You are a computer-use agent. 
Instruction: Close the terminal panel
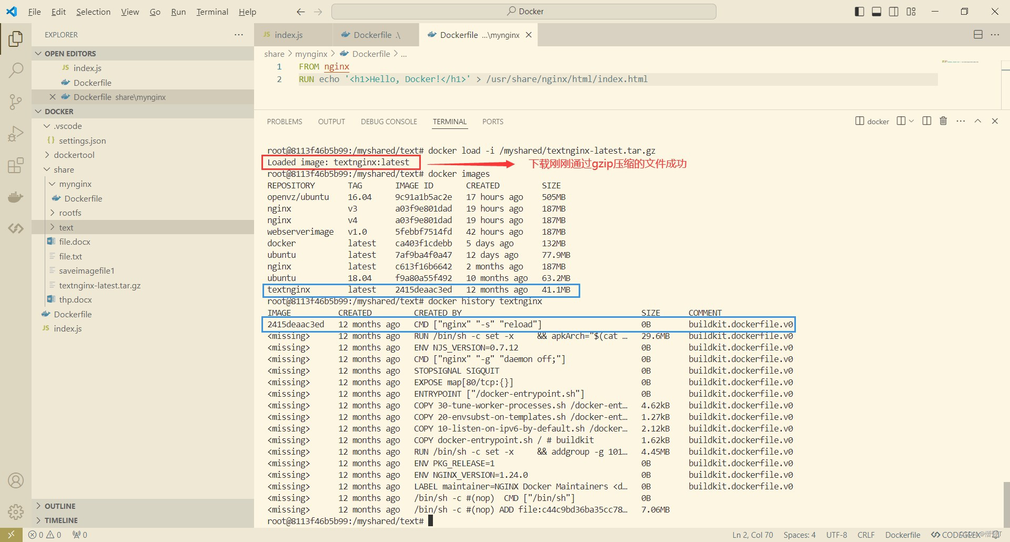(995, 121)
